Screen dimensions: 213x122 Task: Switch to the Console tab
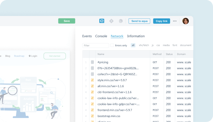[101, 36]
